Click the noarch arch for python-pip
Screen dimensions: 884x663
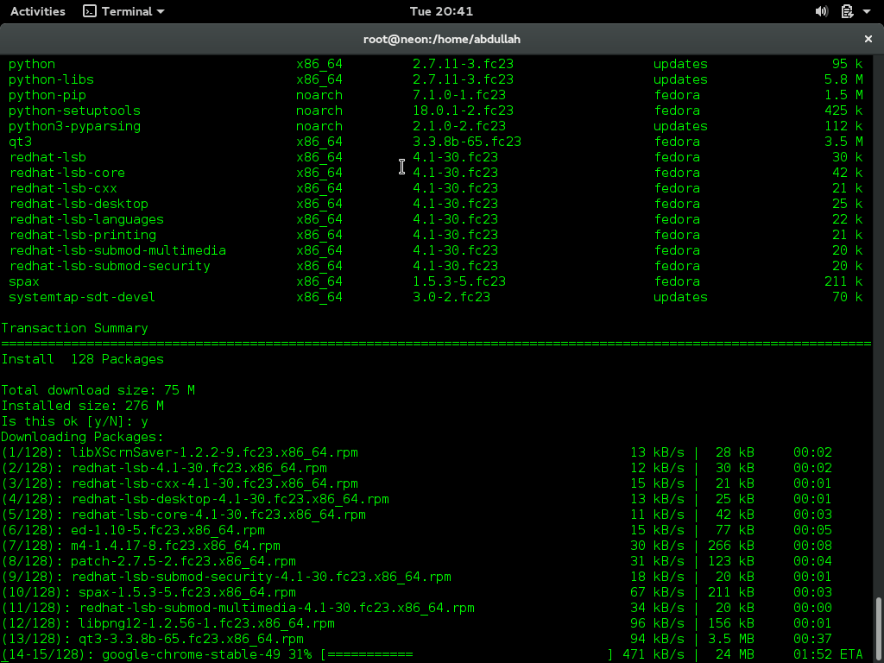point(319,95)
